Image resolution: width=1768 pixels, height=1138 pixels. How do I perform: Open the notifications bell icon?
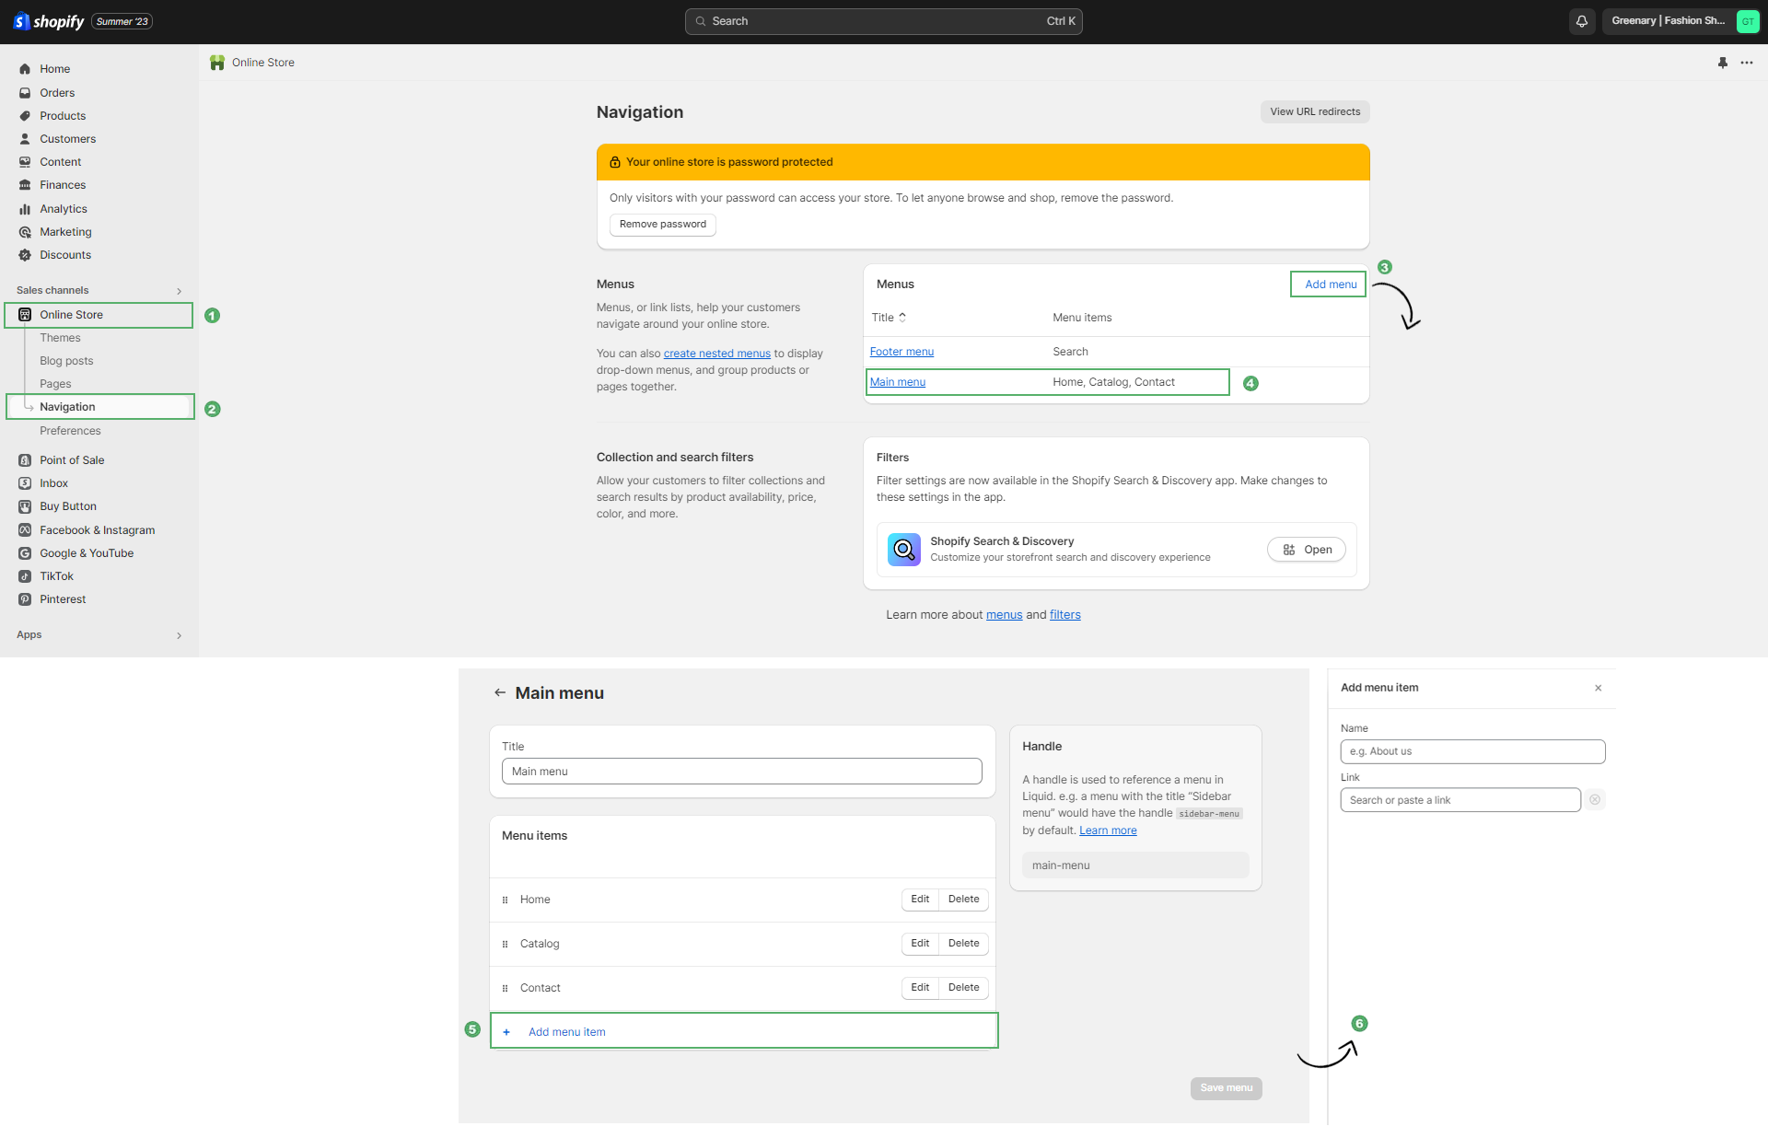tap(1581, 21)
